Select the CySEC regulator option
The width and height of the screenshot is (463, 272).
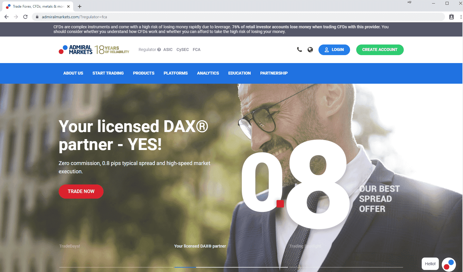[x=183, y=50]
